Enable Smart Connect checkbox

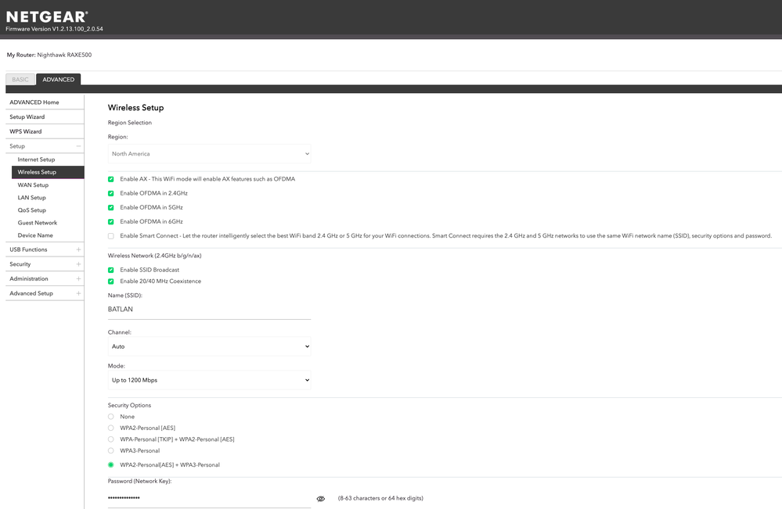pos(111,236)
